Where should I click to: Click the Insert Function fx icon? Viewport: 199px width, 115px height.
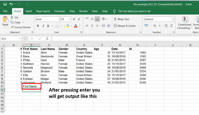(47, 39)
